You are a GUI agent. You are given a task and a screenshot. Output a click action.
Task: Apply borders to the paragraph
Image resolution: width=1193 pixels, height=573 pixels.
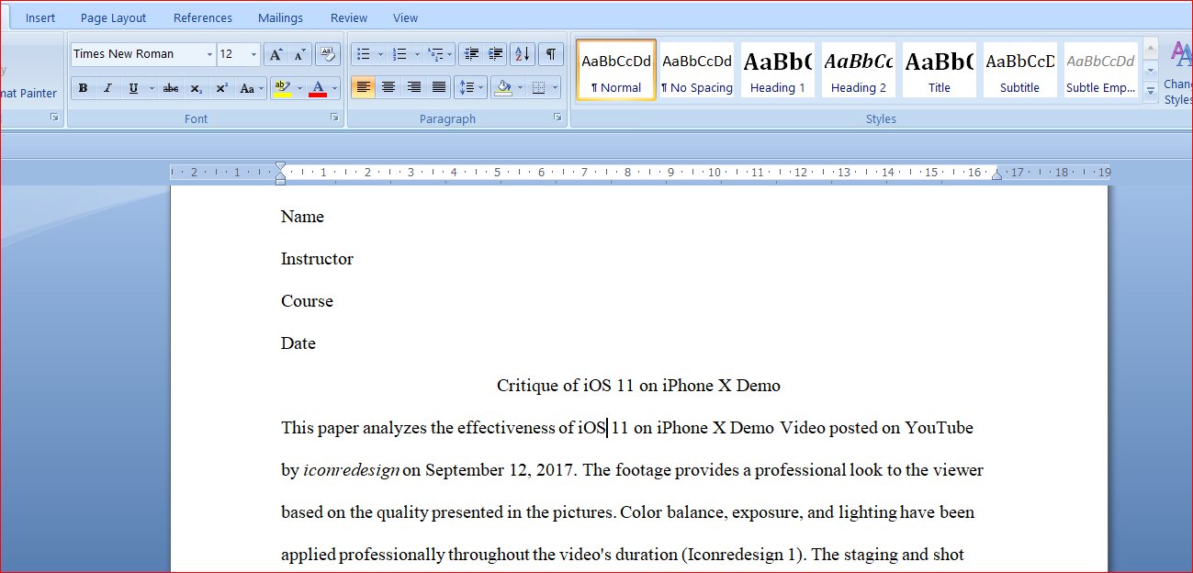(x=538, y=88)
